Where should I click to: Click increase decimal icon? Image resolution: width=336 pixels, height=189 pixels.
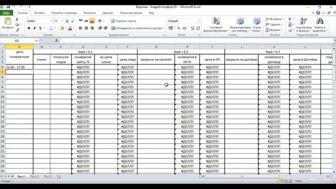pos(193,28)
